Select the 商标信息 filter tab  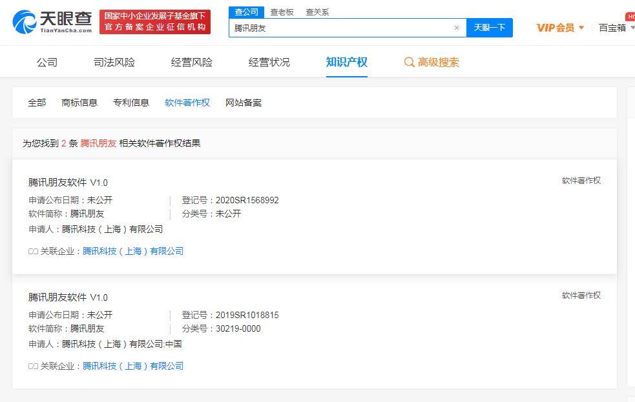pos(79,102)
